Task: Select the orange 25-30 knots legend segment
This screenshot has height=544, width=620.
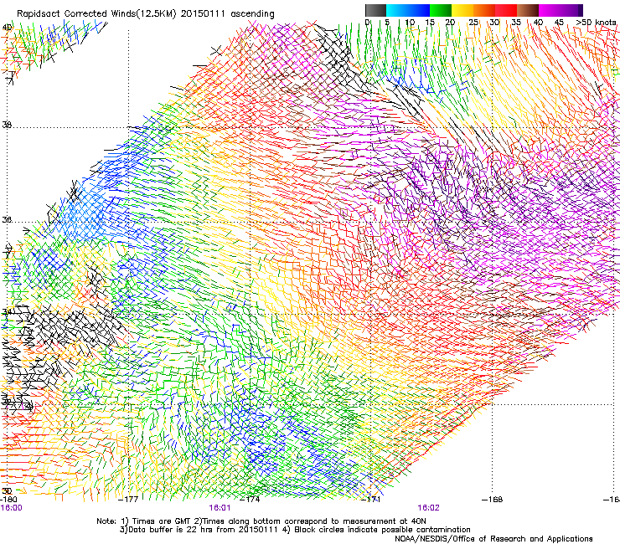Action: (484, 10)
